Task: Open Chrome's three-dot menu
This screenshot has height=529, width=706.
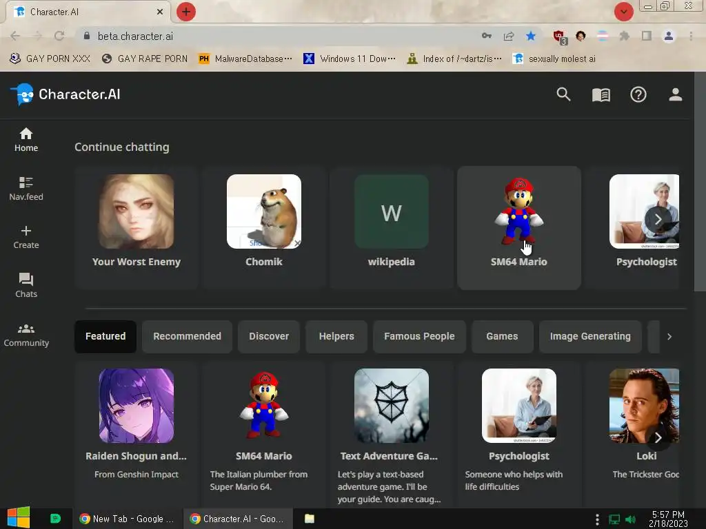Action: 691,36
